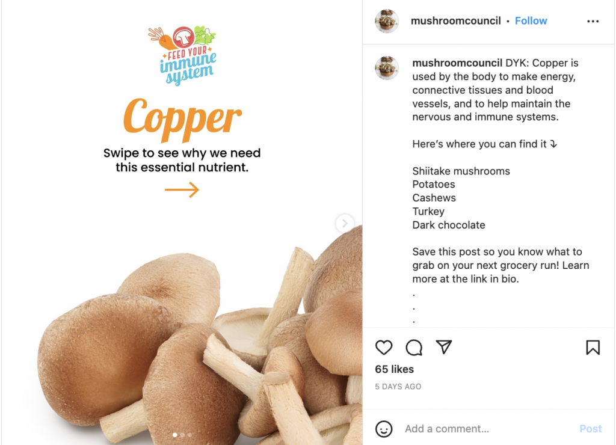Open mushroomcouncil username in the caption
The image size is (616, 445).
point(457,63)
